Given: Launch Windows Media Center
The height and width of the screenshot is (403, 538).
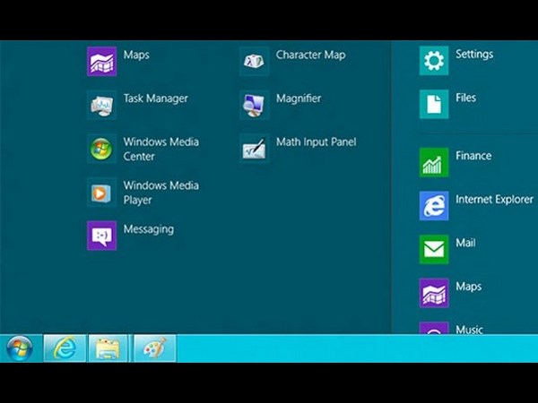Looking at the screenshot, I should click(101, 149).
